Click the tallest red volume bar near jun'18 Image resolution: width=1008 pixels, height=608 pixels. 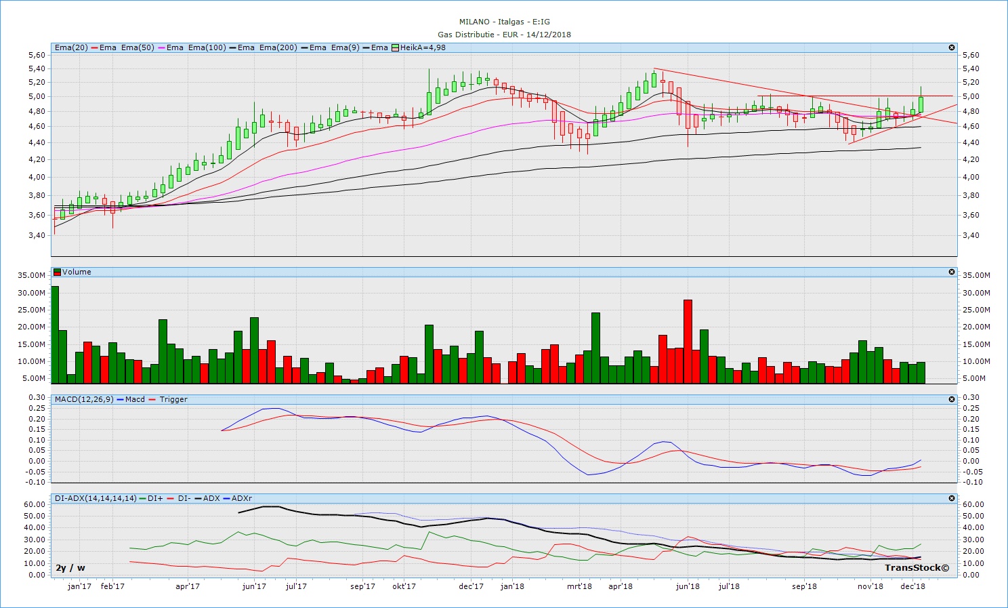(688, 342)
